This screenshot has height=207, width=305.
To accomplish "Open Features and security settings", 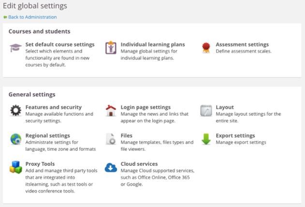I will click(x=54, y=107).
